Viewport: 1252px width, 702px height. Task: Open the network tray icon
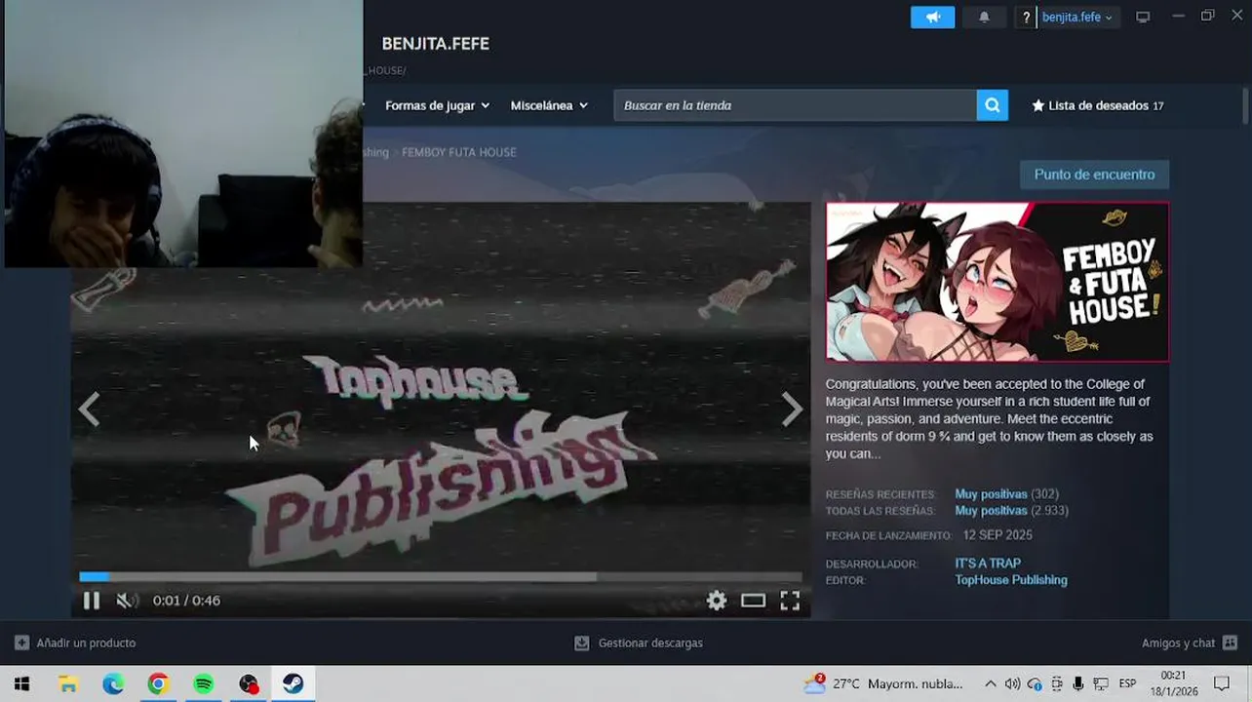1100,683
